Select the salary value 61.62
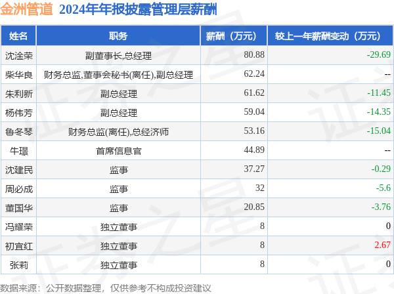Image resolution: width=394 pixels, height=294 pixels. click(254, 93)
